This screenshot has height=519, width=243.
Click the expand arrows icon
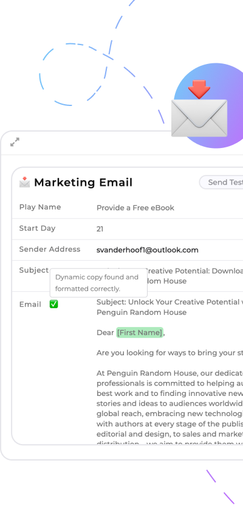click(x=15, y=142)
